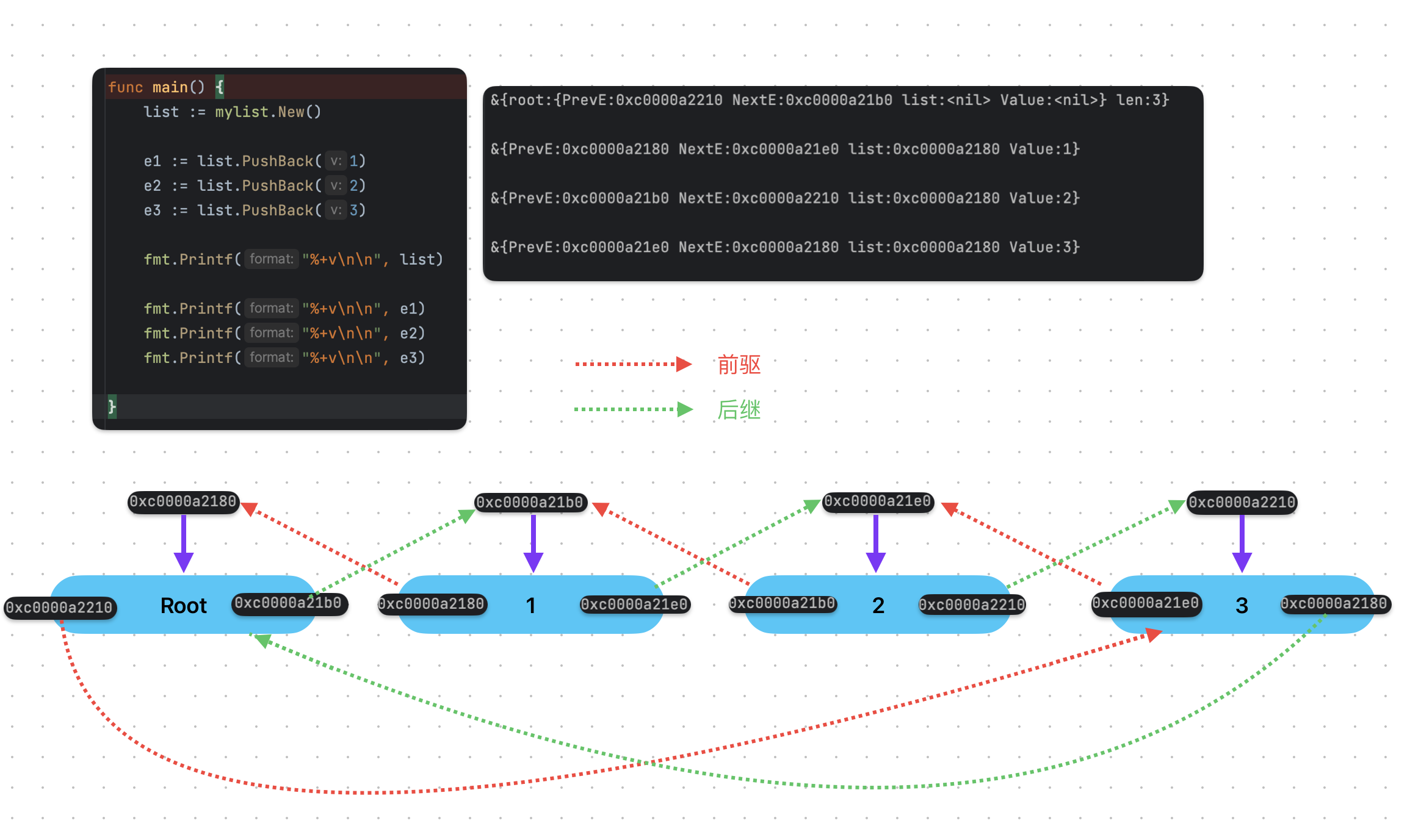Click 'format:' hint in the list Printf line
The height and width of the screenshot is (826, 1410).
[272, 259]
